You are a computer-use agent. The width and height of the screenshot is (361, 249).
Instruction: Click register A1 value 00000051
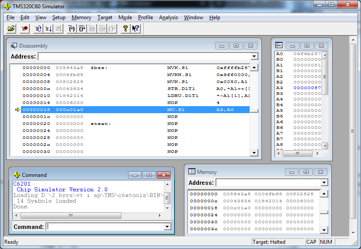point(307,65)
